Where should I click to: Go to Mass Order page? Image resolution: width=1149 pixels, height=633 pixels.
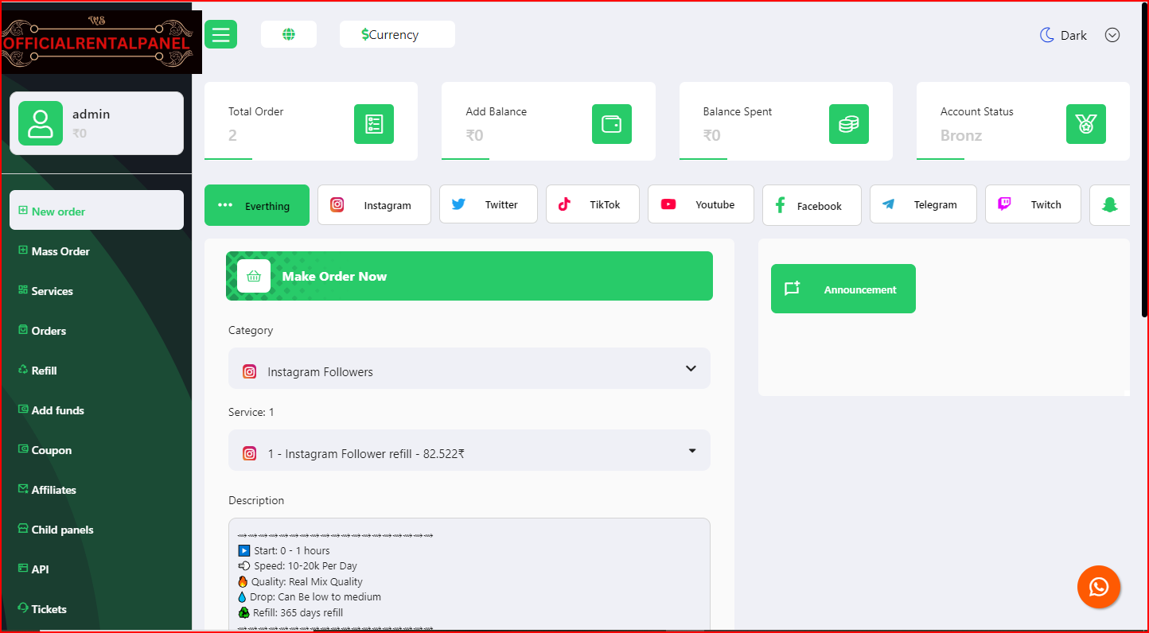[60, 251]
